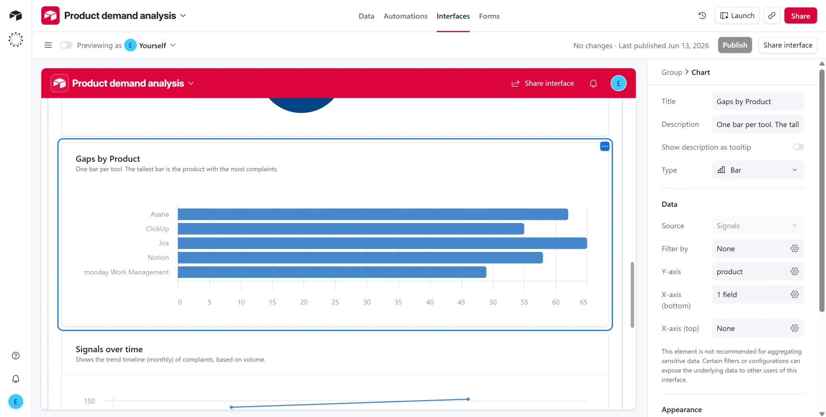826x417 pixels.
Task: Select the Interfaces tab
Action: (453, 16)
